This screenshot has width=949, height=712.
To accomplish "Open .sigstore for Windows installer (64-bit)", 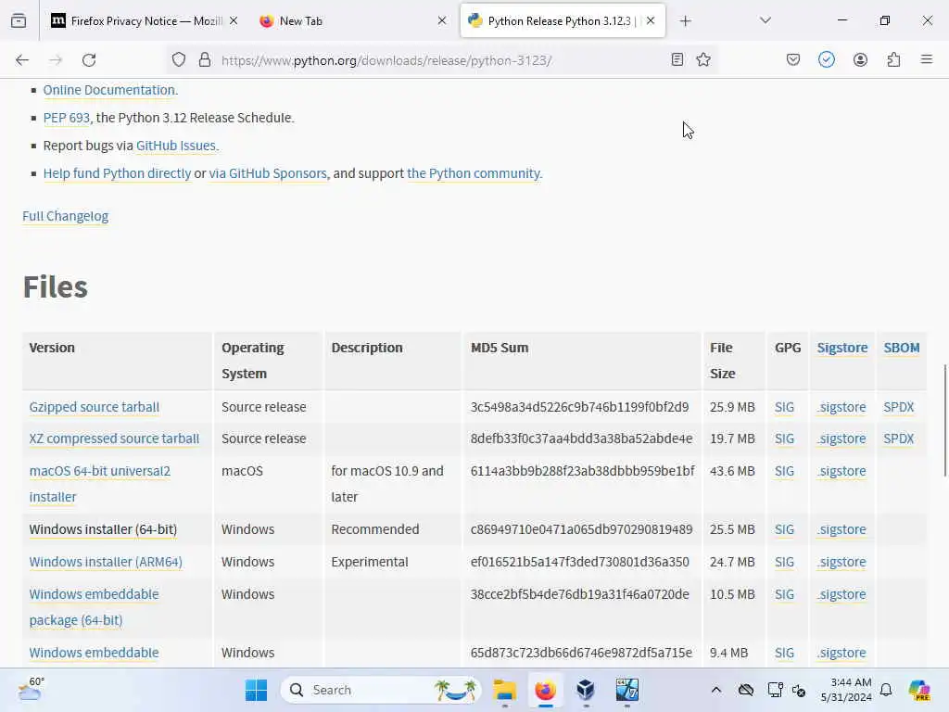I will 841,529.
